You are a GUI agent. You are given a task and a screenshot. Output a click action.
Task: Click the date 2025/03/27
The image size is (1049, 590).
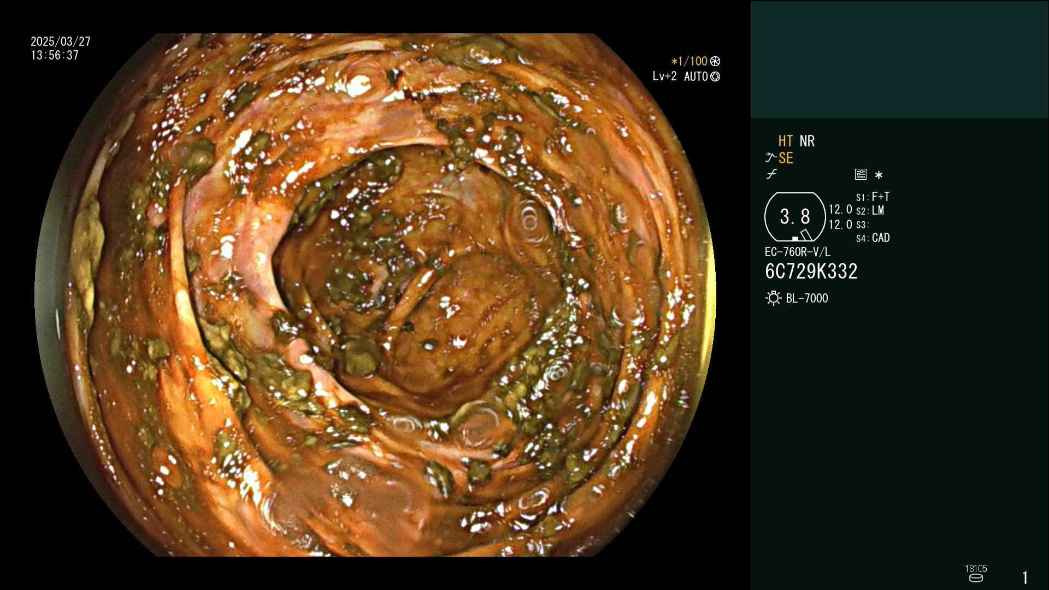click(61, 42)
